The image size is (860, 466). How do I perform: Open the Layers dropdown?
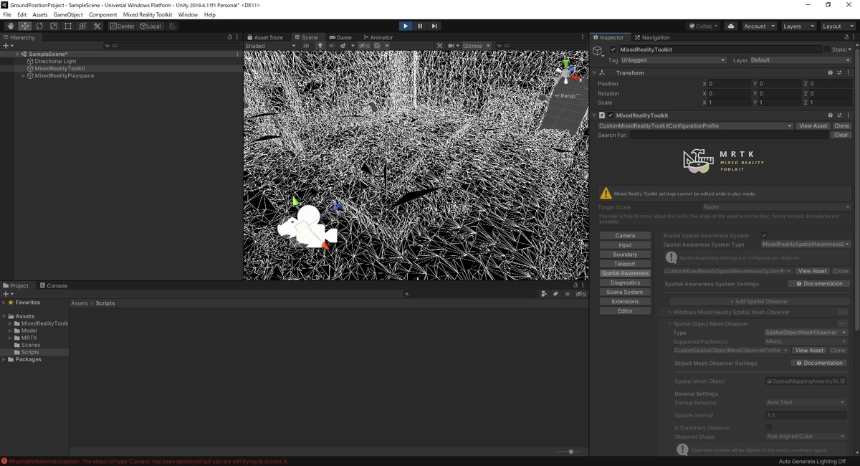point(798,26)
